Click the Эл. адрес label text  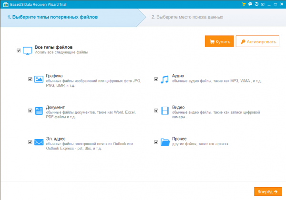point(56,139)
